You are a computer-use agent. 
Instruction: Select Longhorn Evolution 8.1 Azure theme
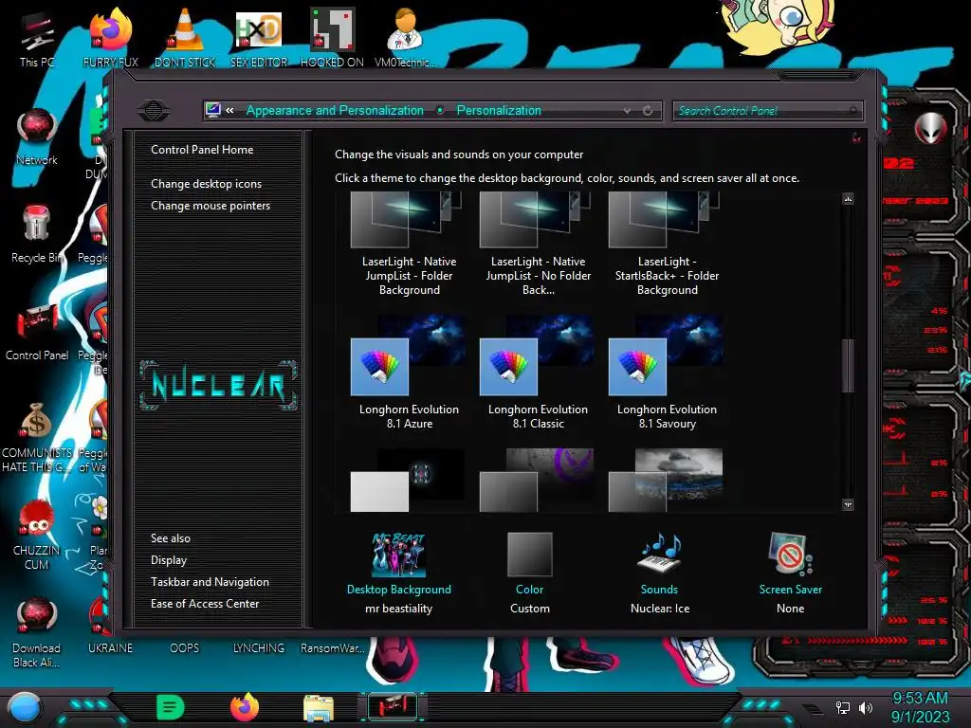(x=409, y=373)
